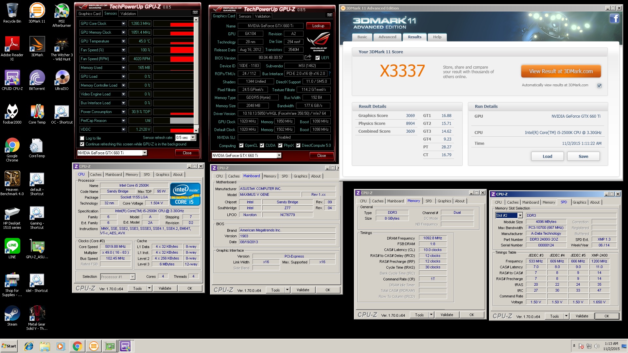This screenshot has height=353, width=628.
Task: Switch to the Validation tab in GPU-Z Sensors window
Action: pyautogui.click(x=128, y=14)
